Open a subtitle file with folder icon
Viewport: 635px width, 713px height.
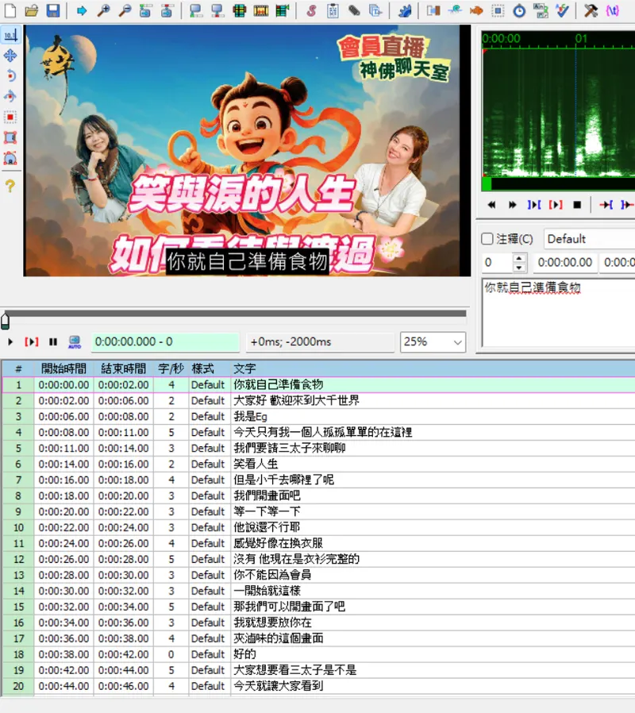[32, 10]
